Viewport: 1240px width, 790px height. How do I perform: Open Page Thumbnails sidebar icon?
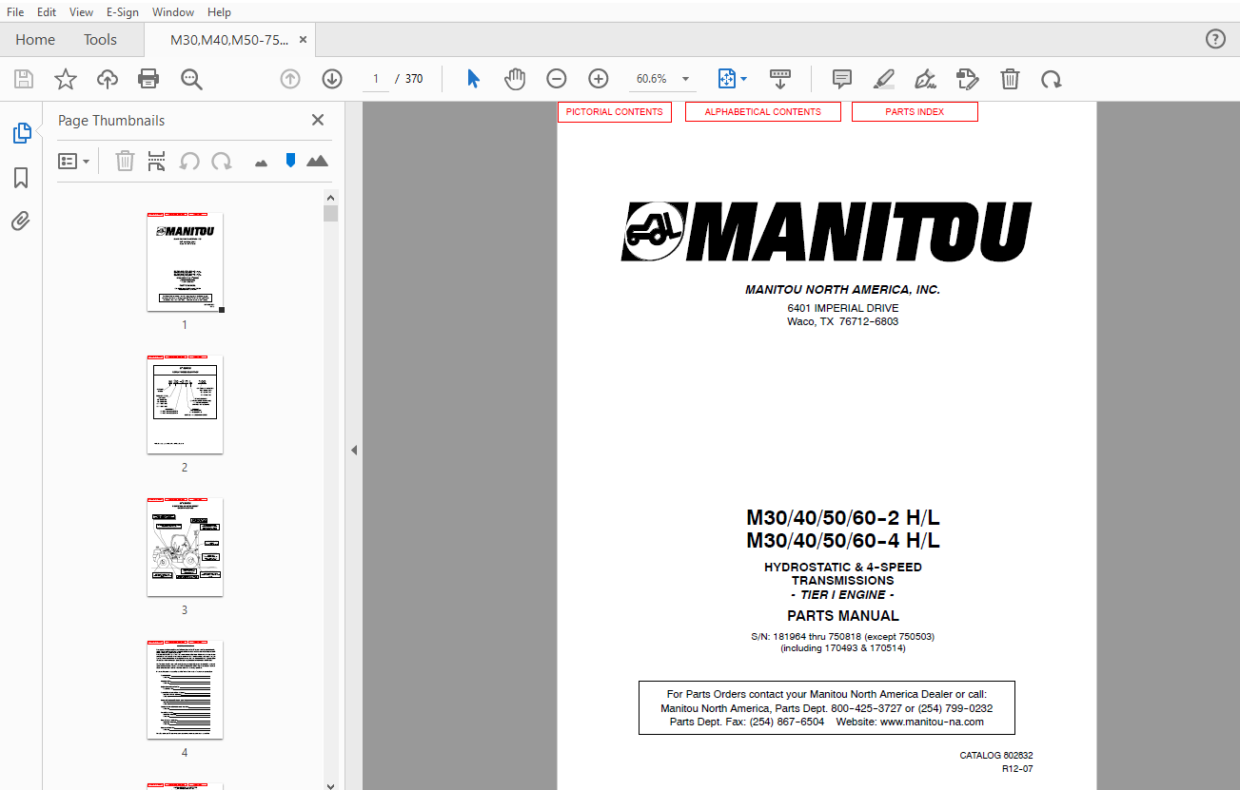click(x=21, y=133)
